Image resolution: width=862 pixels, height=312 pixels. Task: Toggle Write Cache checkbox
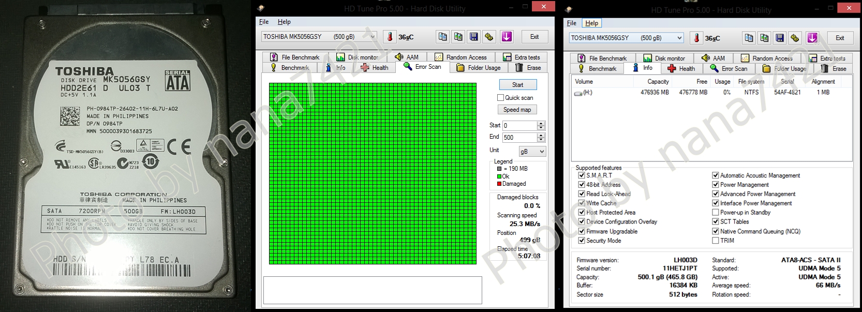tap(582, 203)
